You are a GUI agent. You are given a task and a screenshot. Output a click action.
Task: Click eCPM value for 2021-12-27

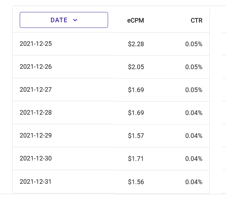(136, 90)
